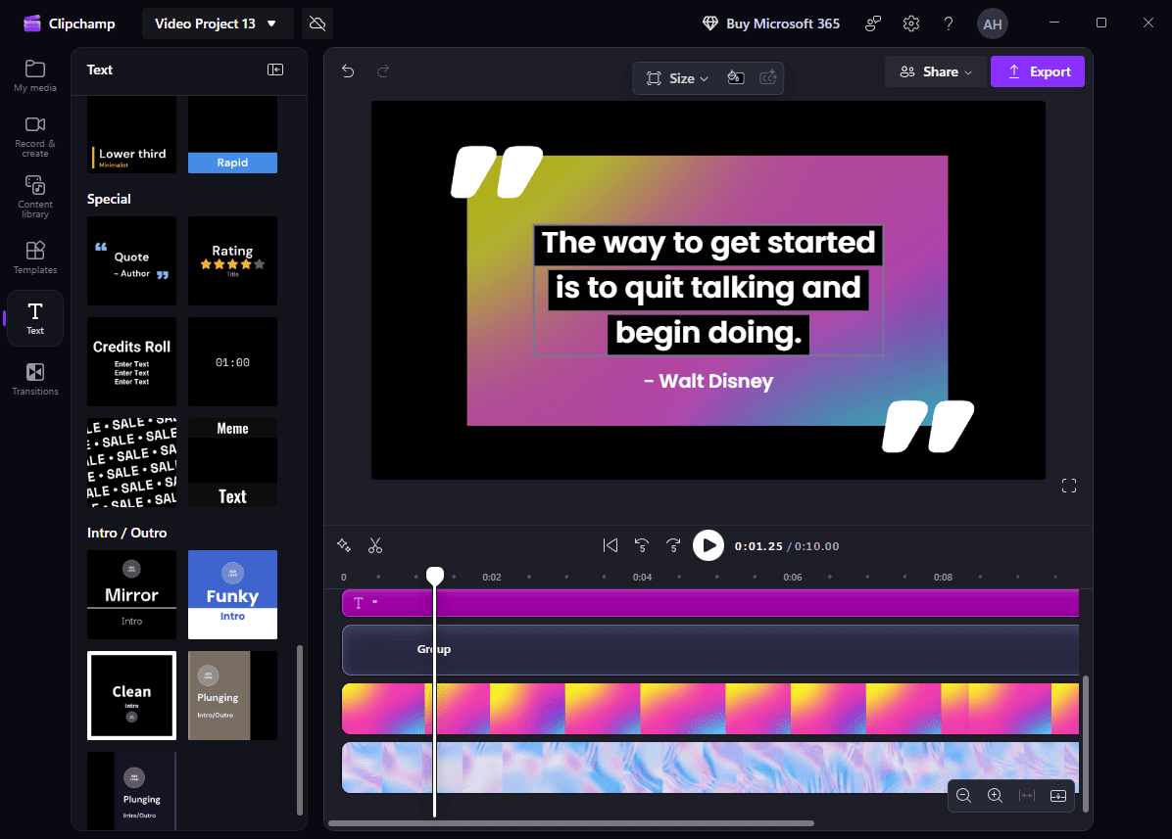Switch to the Transitions panel

(34, 377)
